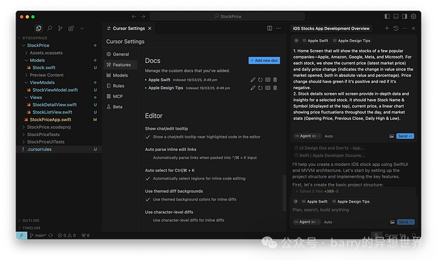Synchronize changes icon next to main*
Screen dimensions: 437x260
[51, 236]
